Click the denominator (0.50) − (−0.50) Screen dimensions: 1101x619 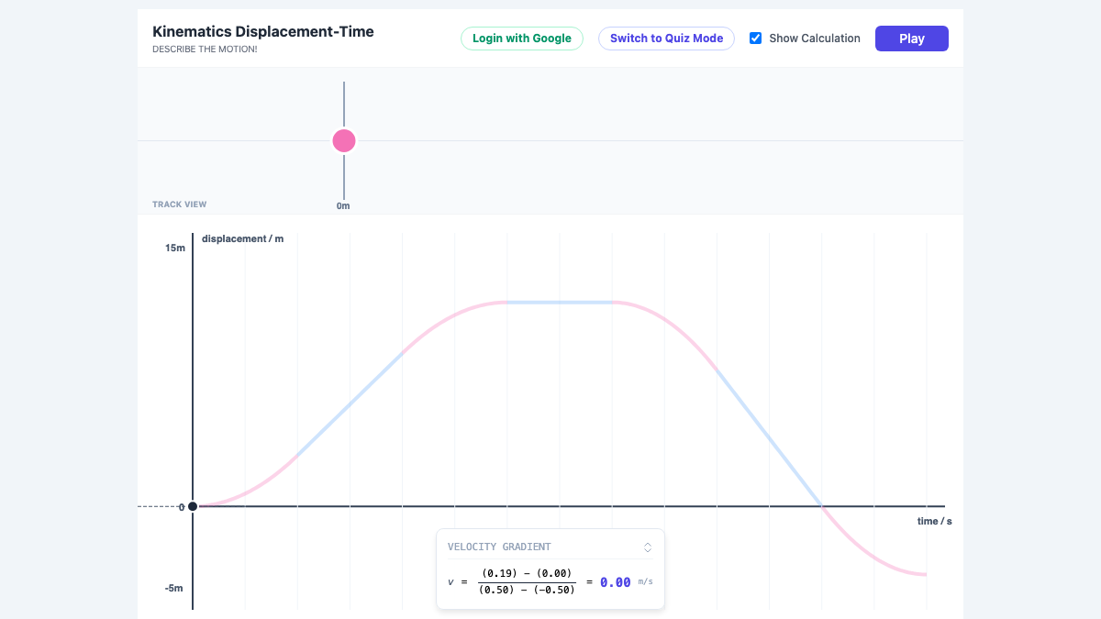pyautogui.click(x=527, y=590)
